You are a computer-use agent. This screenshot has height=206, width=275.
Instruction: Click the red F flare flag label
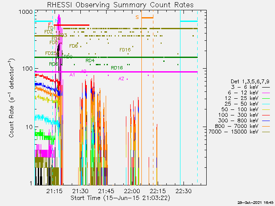(x=50, y=24)
